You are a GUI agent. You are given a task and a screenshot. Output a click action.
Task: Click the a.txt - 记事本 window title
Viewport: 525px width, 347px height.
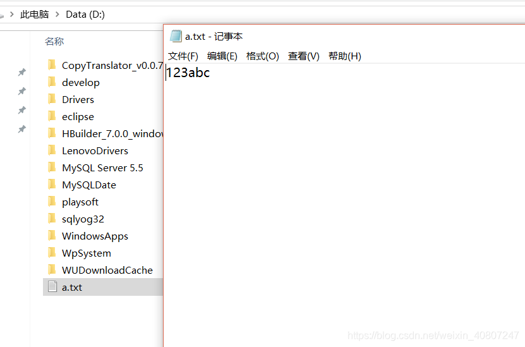214,36
